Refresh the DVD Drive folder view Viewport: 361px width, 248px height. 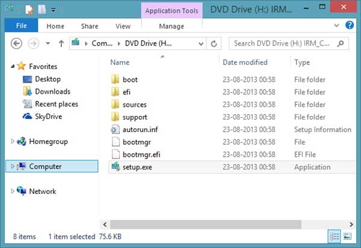pos(214,43)
